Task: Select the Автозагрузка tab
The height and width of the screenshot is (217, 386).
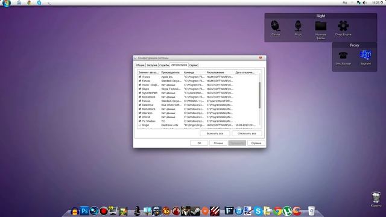Action: point(179,64)
